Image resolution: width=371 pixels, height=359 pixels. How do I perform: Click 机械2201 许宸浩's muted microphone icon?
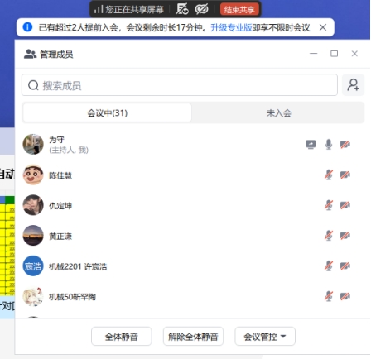click(329, 266)
